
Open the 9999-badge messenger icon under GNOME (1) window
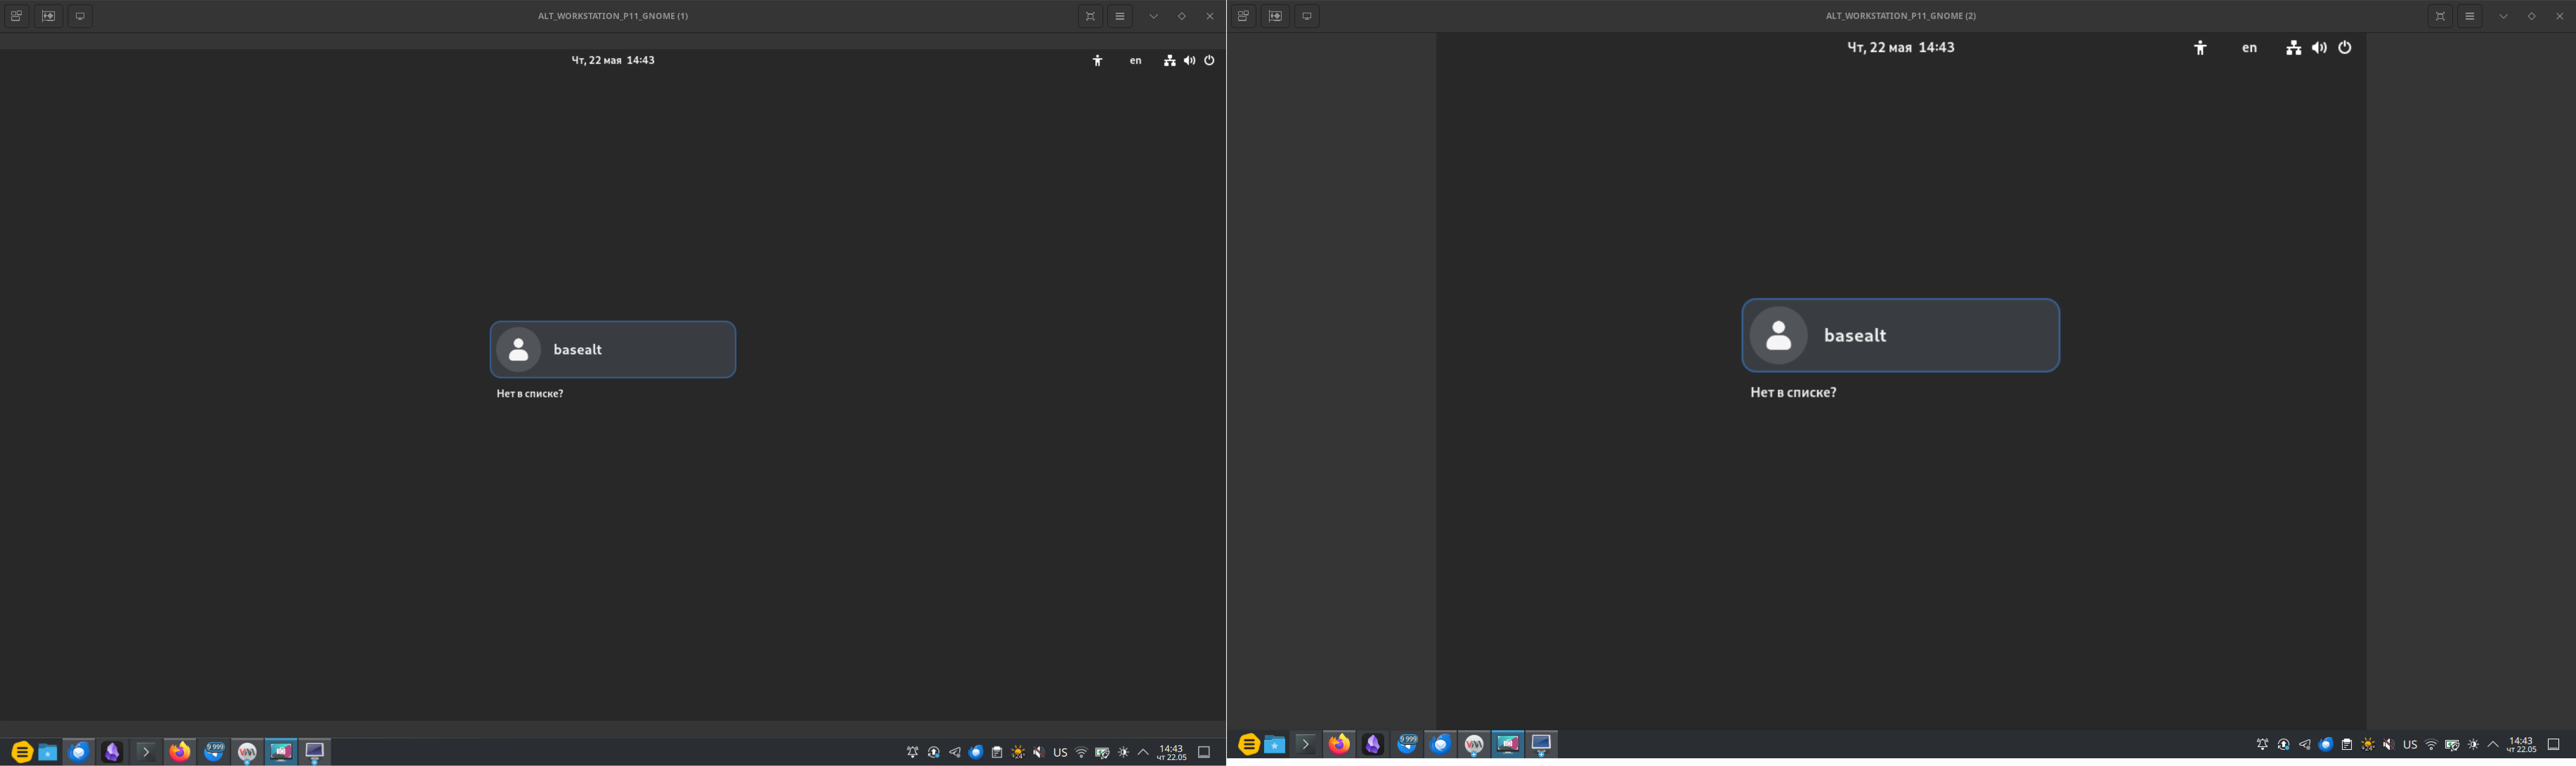(x=214, y=752)
